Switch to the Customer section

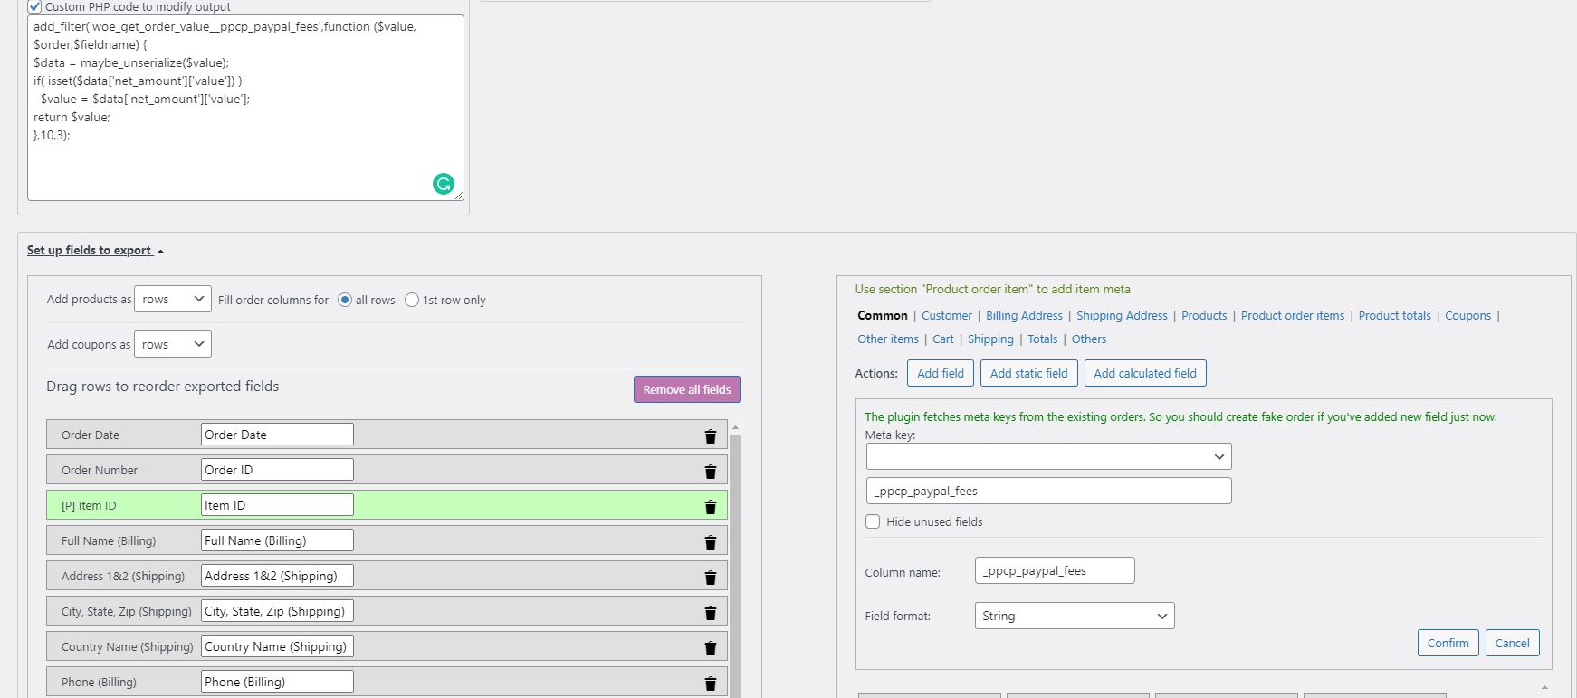click(x=947, y=315)
